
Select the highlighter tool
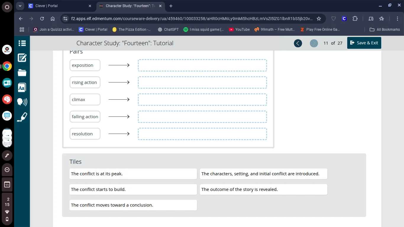22,117
